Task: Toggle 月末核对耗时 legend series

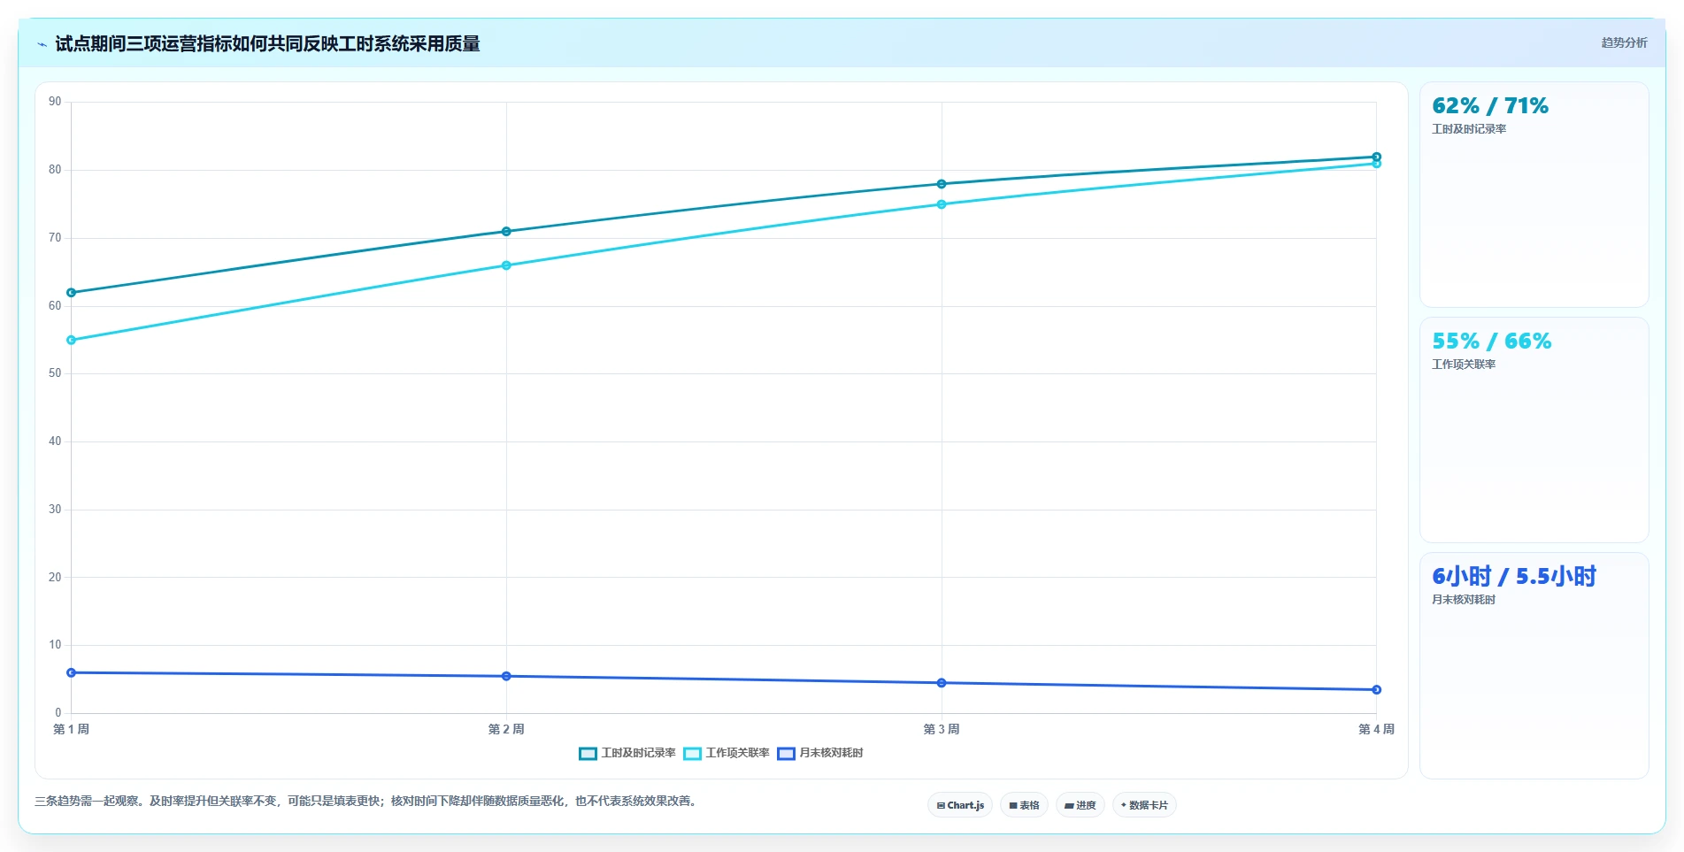Action: [x=820, y=753]
